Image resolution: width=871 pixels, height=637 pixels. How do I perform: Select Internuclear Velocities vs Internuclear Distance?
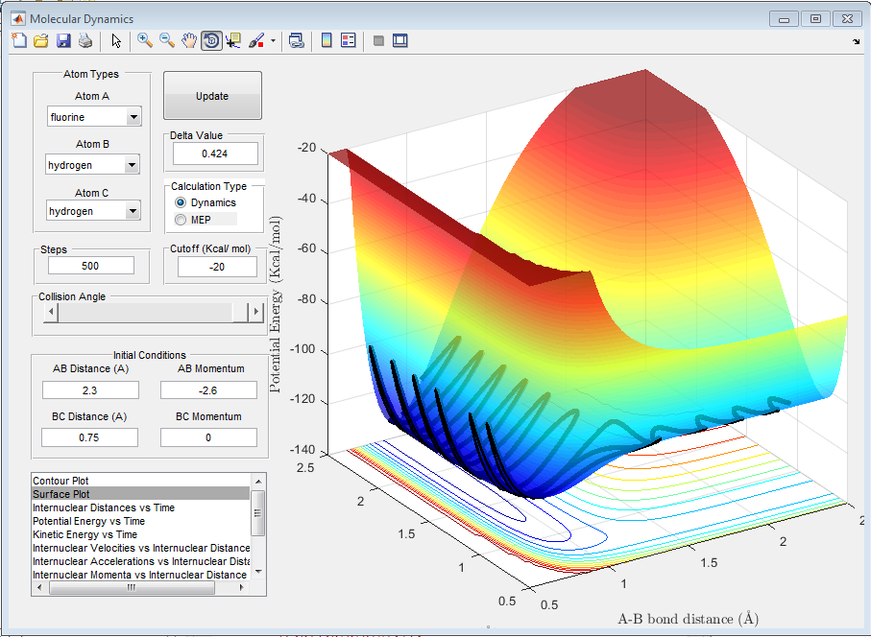click(x=141, y=548)
